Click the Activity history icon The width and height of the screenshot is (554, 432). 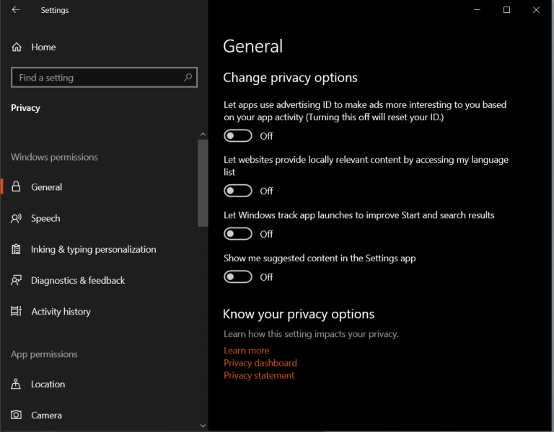(17, 311)
